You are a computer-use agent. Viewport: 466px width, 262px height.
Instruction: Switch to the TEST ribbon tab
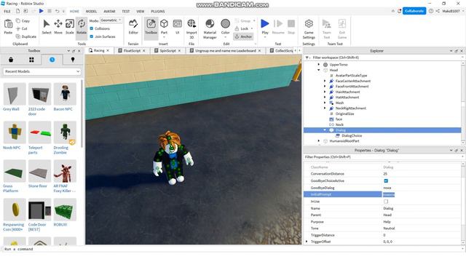pos(126,12)
